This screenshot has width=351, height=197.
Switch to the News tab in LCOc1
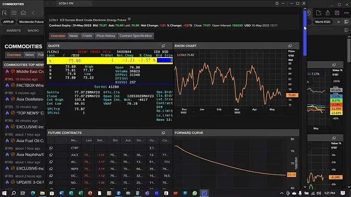(74, 36)
